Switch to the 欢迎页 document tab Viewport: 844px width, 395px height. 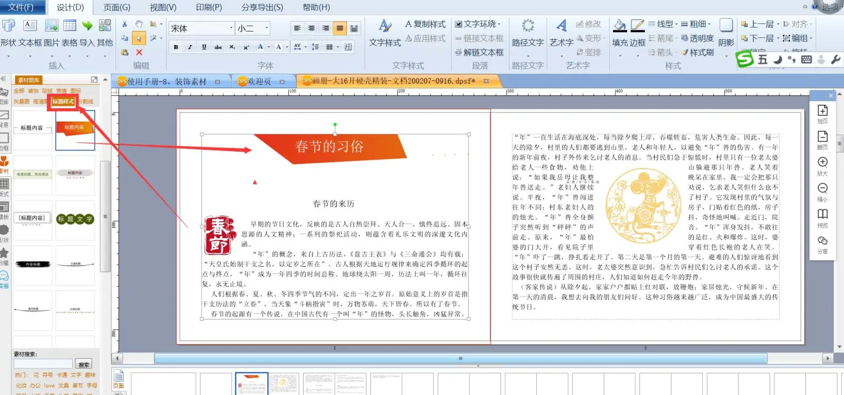coord(258,81)
